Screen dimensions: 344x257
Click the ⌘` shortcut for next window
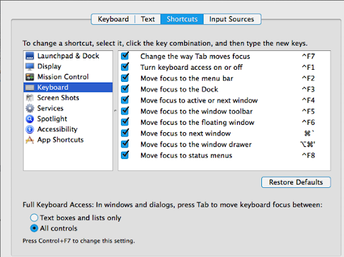(309, 134)
